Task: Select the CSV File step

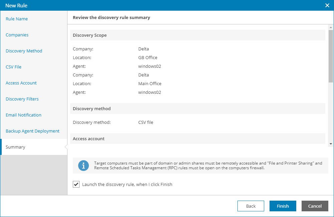Action: (x=13, y=67)
